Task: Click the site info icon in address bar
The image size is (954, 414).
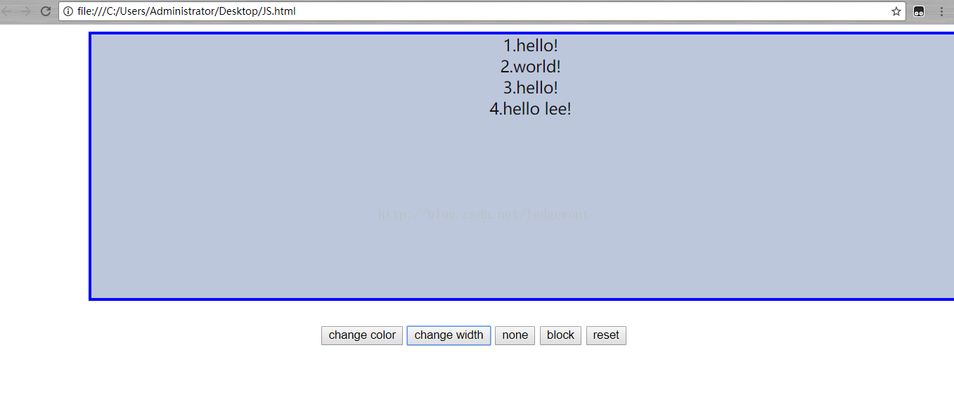Action: (68, 11)
